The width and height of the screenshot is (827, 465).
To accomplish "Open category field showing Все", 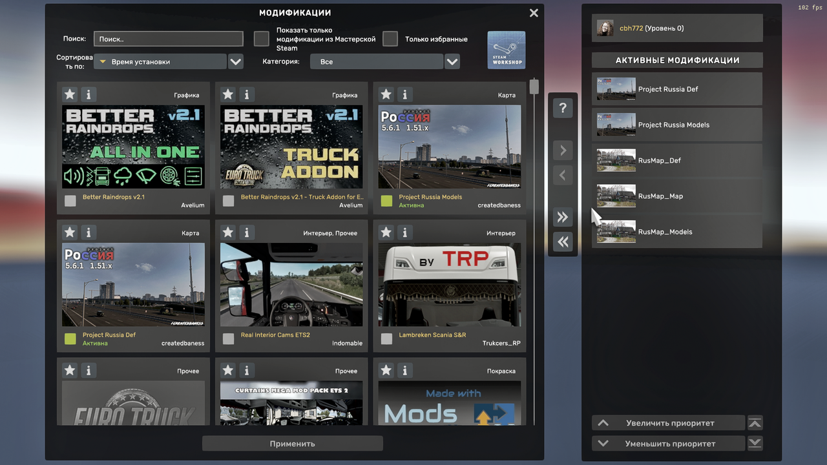I will 377,62.
